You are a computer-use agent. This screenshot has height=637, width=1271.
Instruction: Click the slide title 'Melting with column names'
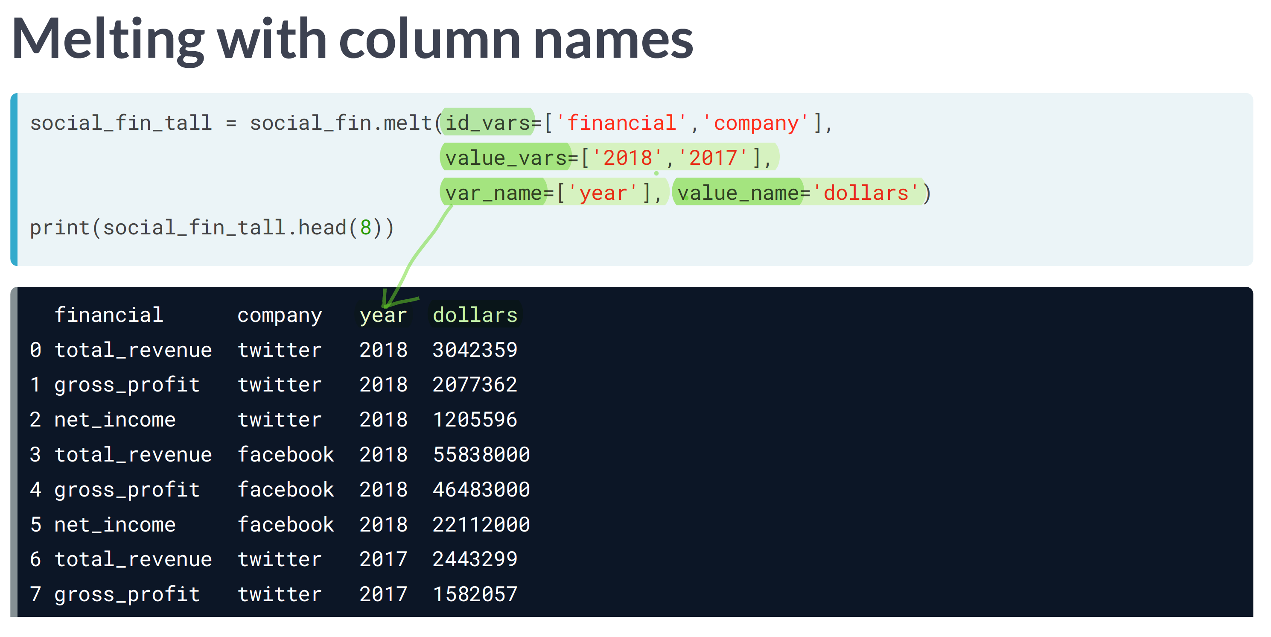(352, 39)
